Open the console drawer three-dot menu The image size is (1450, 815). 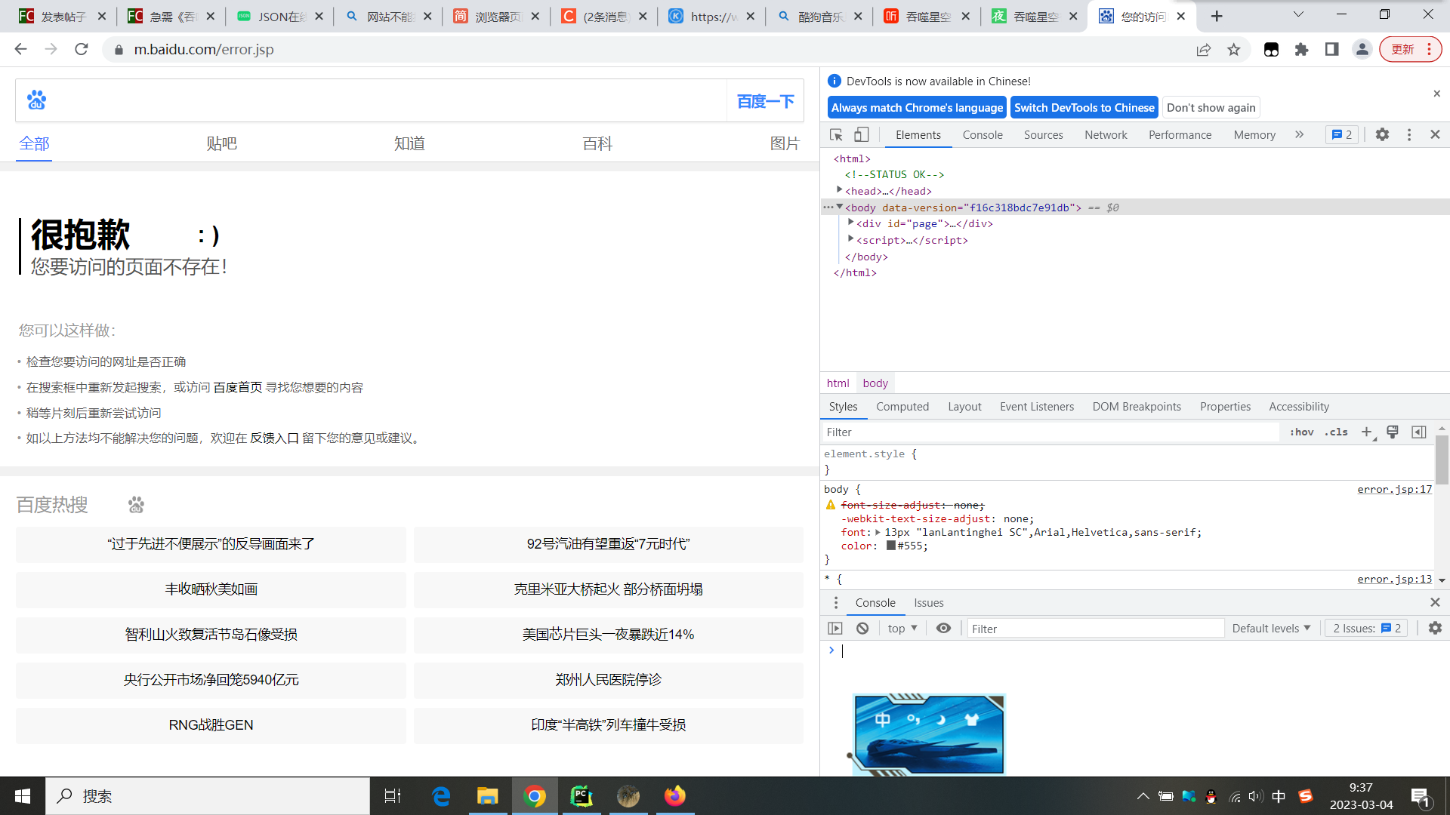[835, 602]
